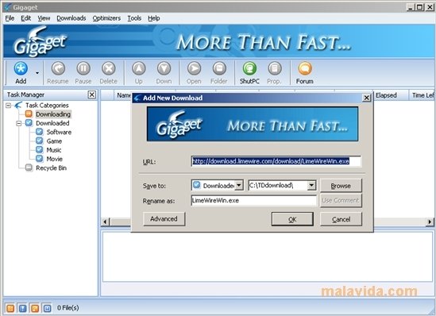Click the Add download toolbar icon
The image size is (436, 316).
(21, 68)
